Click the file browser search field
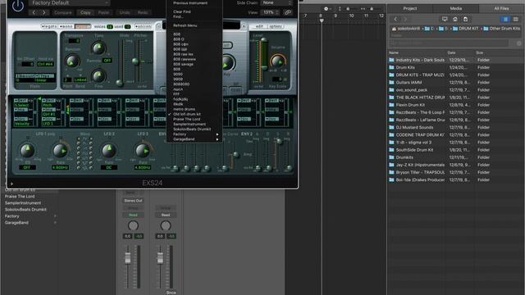This screenshot has width=525, height=295. click(x=449, y=43)
